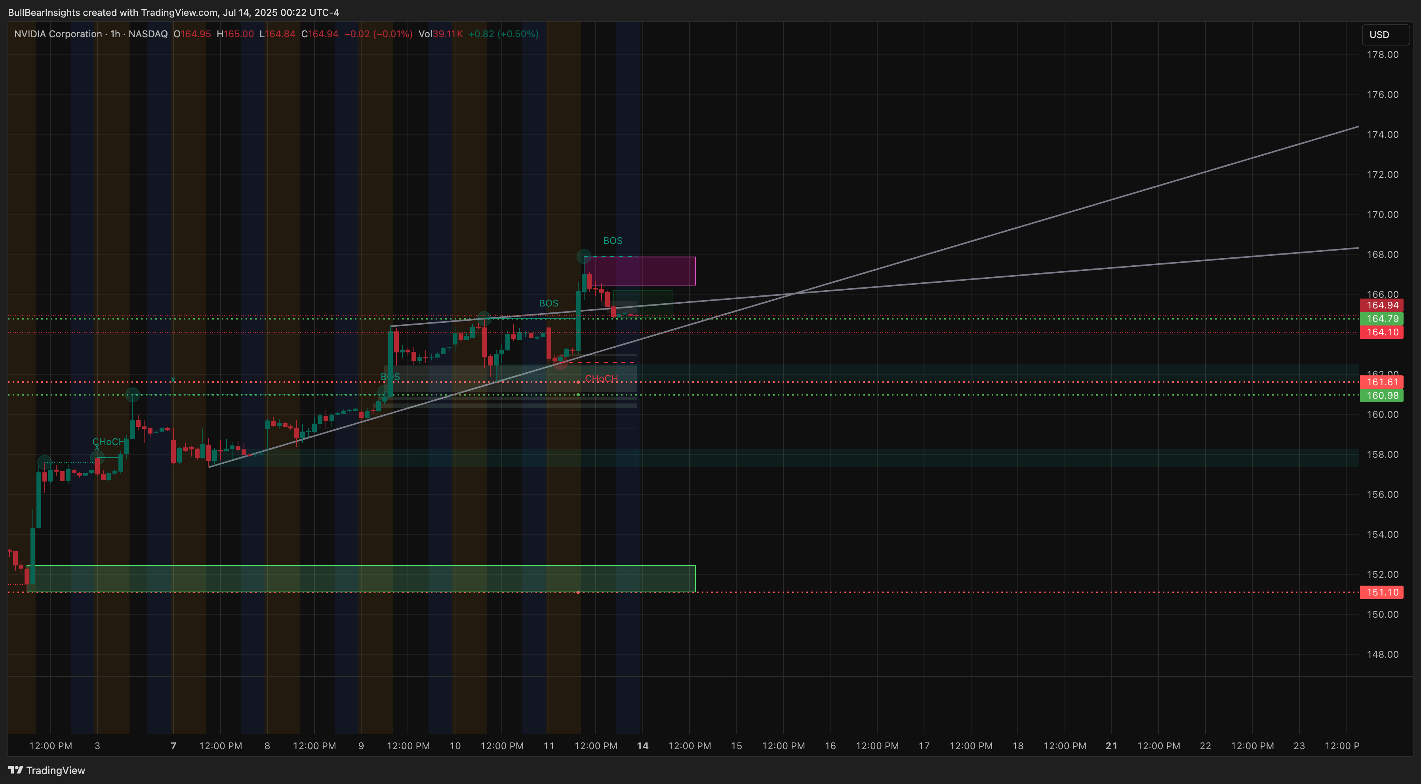The image size is (1421, 784).
Task: Click the 168.00 price axis label
Action: [x=1382, y=255]
